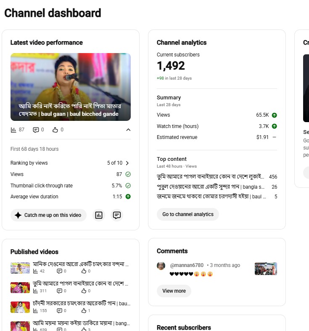This screenshot has width=309, height=331.
Task: Click green up arrow beside Views 65.5K
Action: (274, 115)
